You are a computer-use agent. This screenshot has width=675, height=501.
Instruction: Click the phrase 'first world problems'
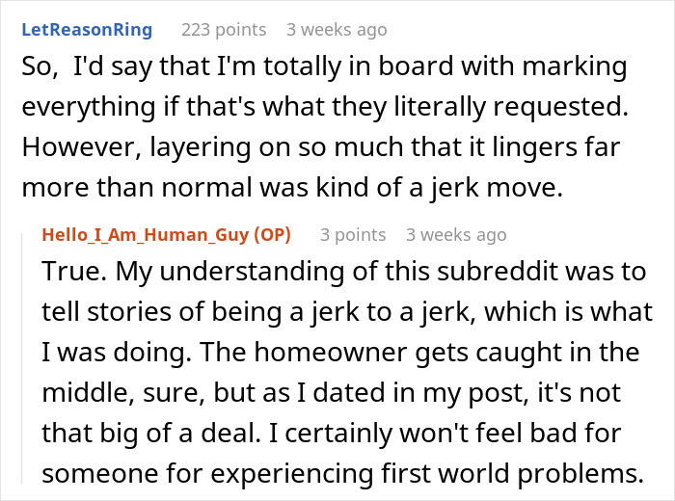(512, 473)
